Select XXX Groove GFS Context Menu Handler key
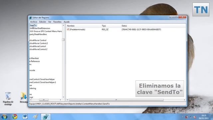This screenshot has width=213, height=120. 46,31
